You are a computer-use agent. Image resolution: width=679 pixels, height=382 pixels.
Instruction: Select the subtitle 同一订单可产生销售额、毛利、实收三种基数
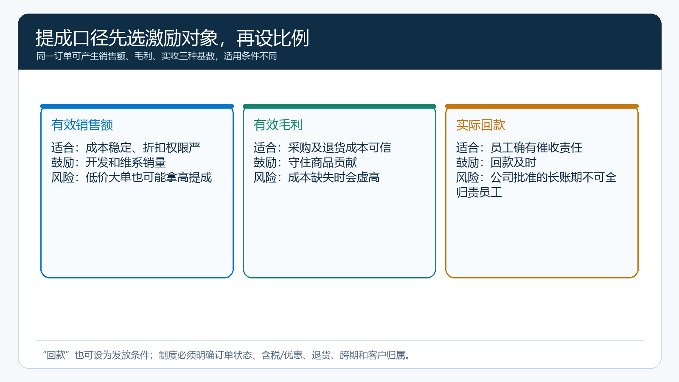(126, 56)
